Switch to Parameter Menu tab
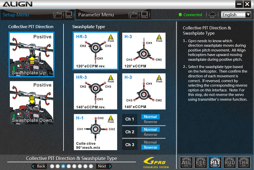 [x=96, y=15]
